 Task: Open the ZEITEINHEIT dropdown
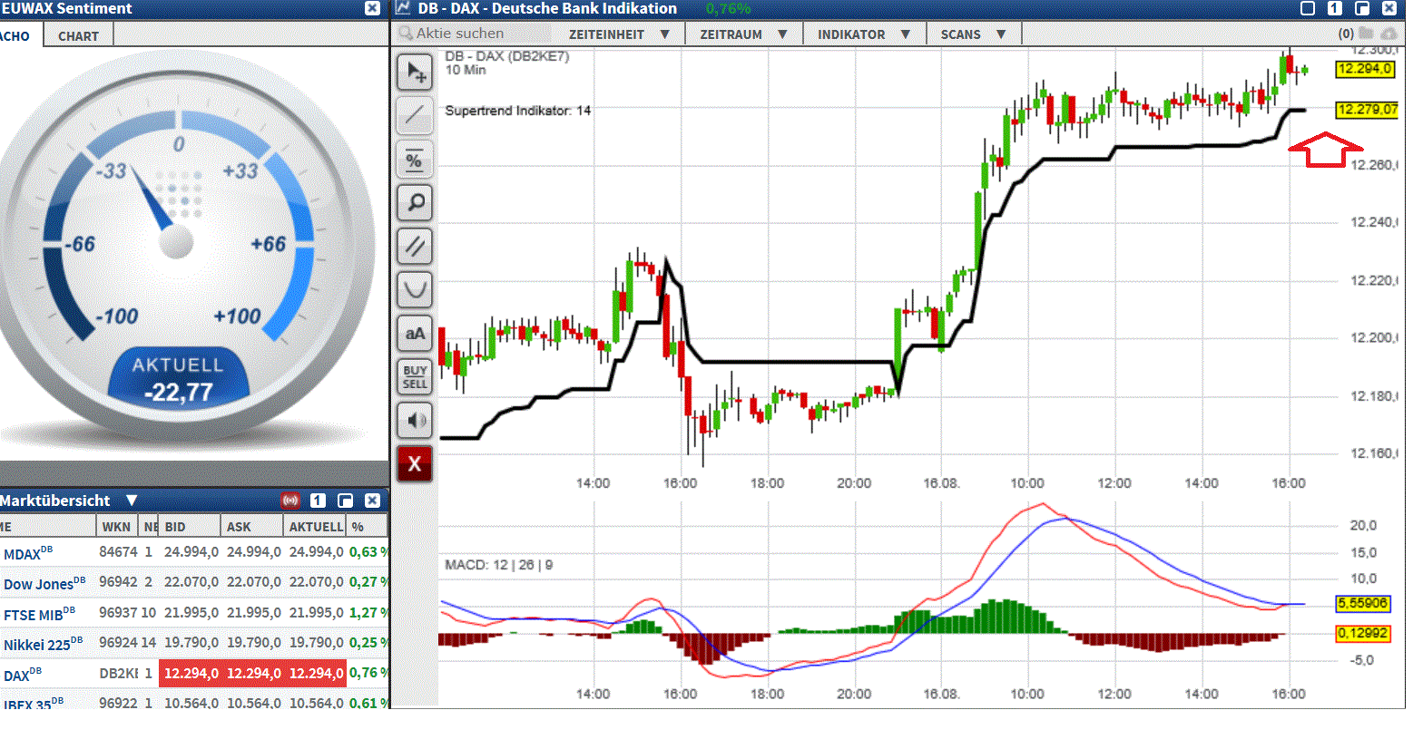(619, 34)
